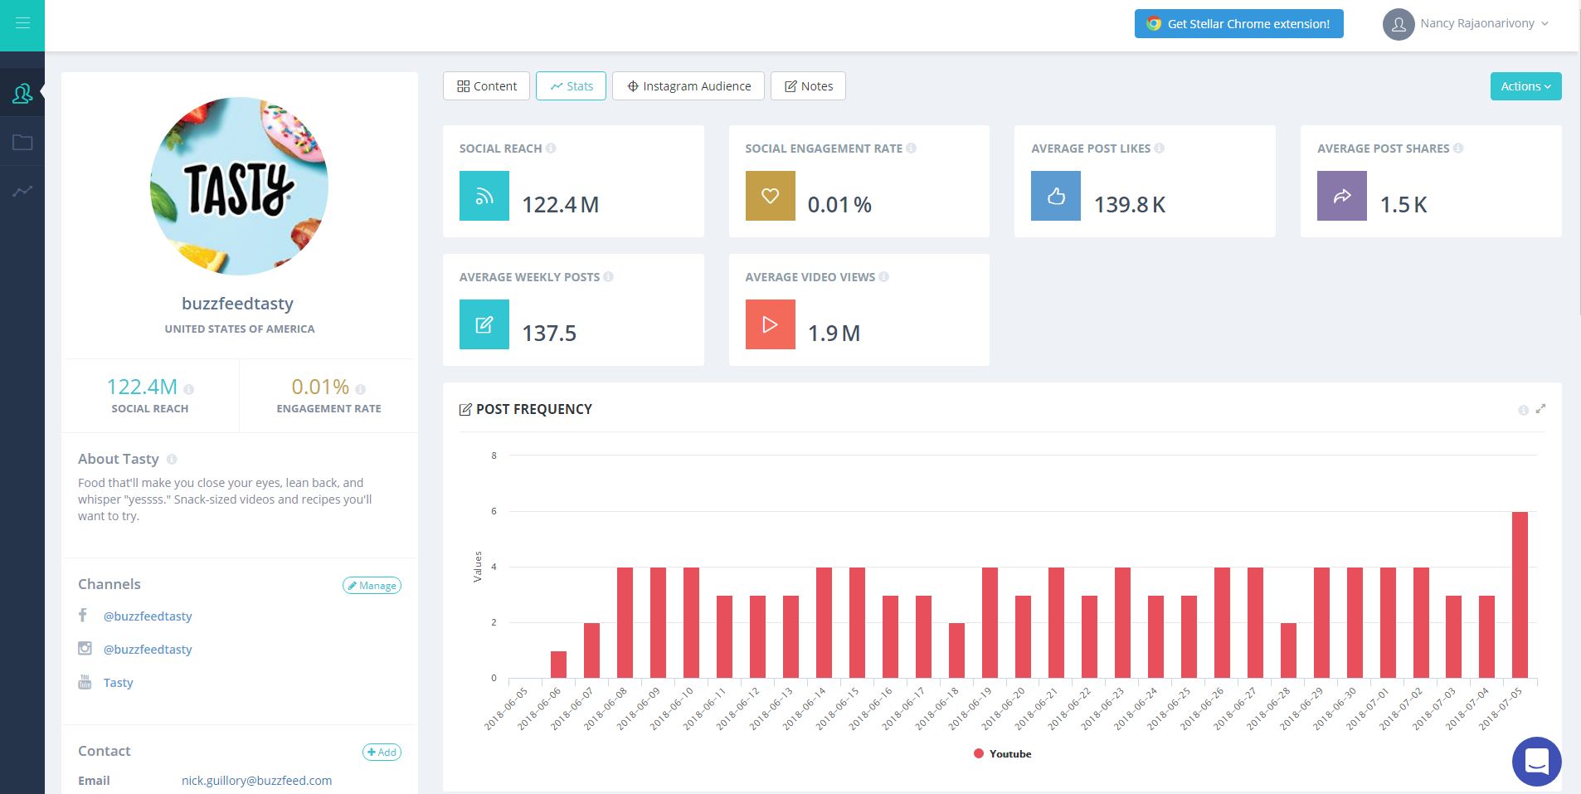Switch to the Stats tab
This screenshot has width=1581, height=794.
coord(571,86)
